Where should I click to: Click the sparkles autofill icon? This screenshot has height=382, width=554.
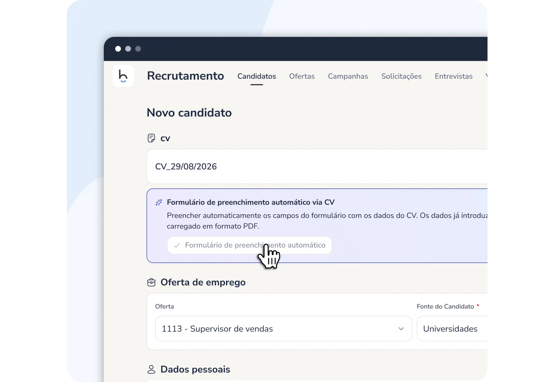158,202
